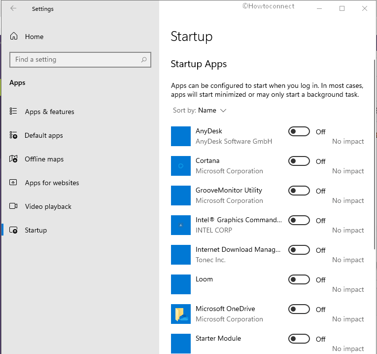The height and width of the screenshot is (354, 377).
Task: Click the Starter Module name
Action: pos(218,338)
